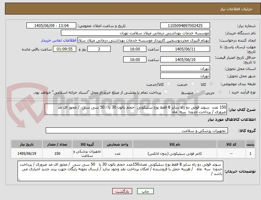Viewport: 261px width, 200px height.
Task: Click the response deadline date 1405/06/11
Action: [185, 49]
